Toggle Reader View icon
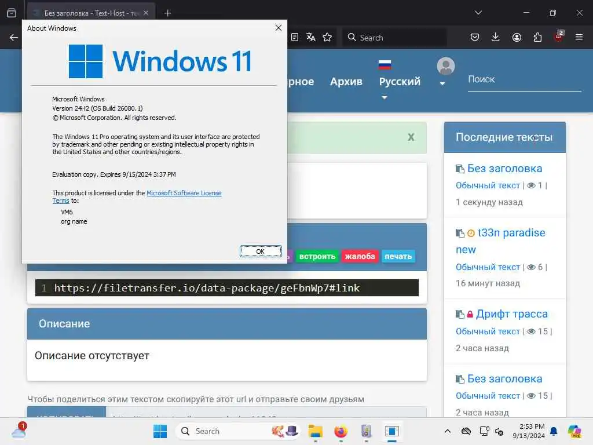 click(x=295, y=37)
